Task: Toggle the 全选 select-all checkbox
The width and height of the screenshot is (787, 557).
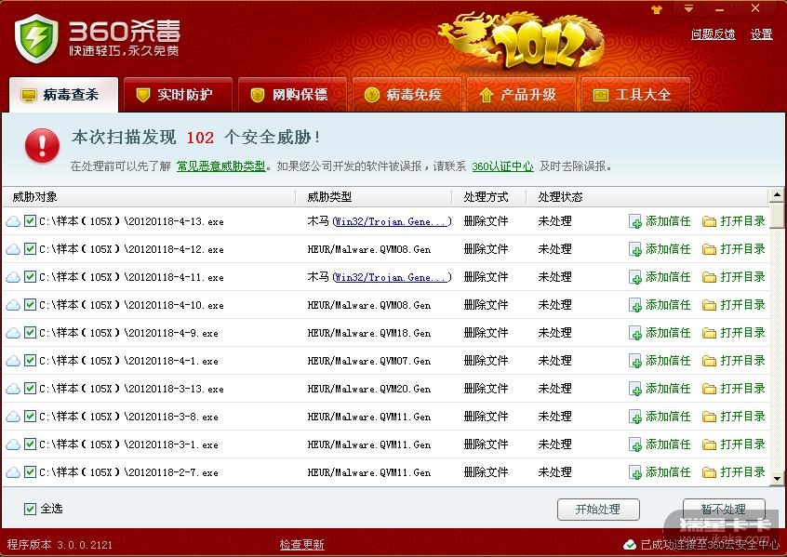Action: click(30, 509)
